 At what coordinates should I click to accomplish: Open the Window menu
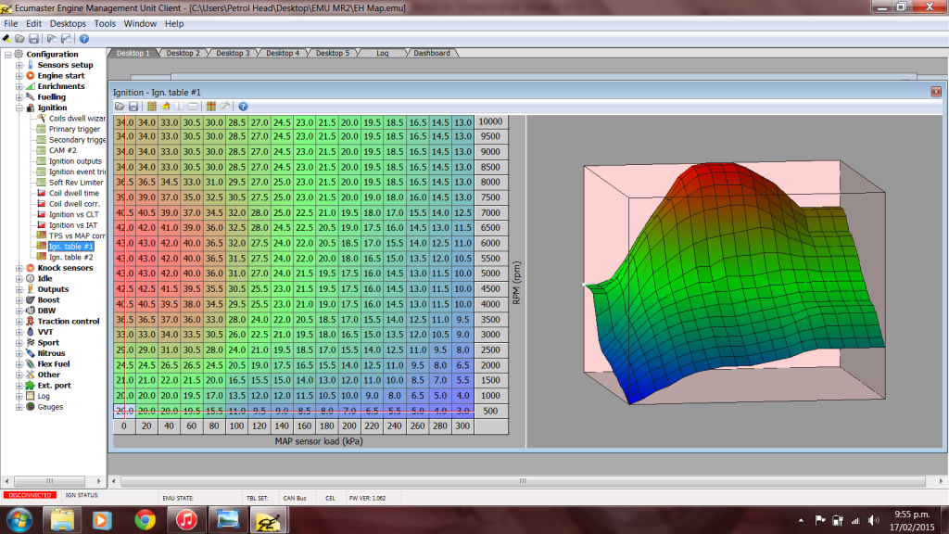140,23
